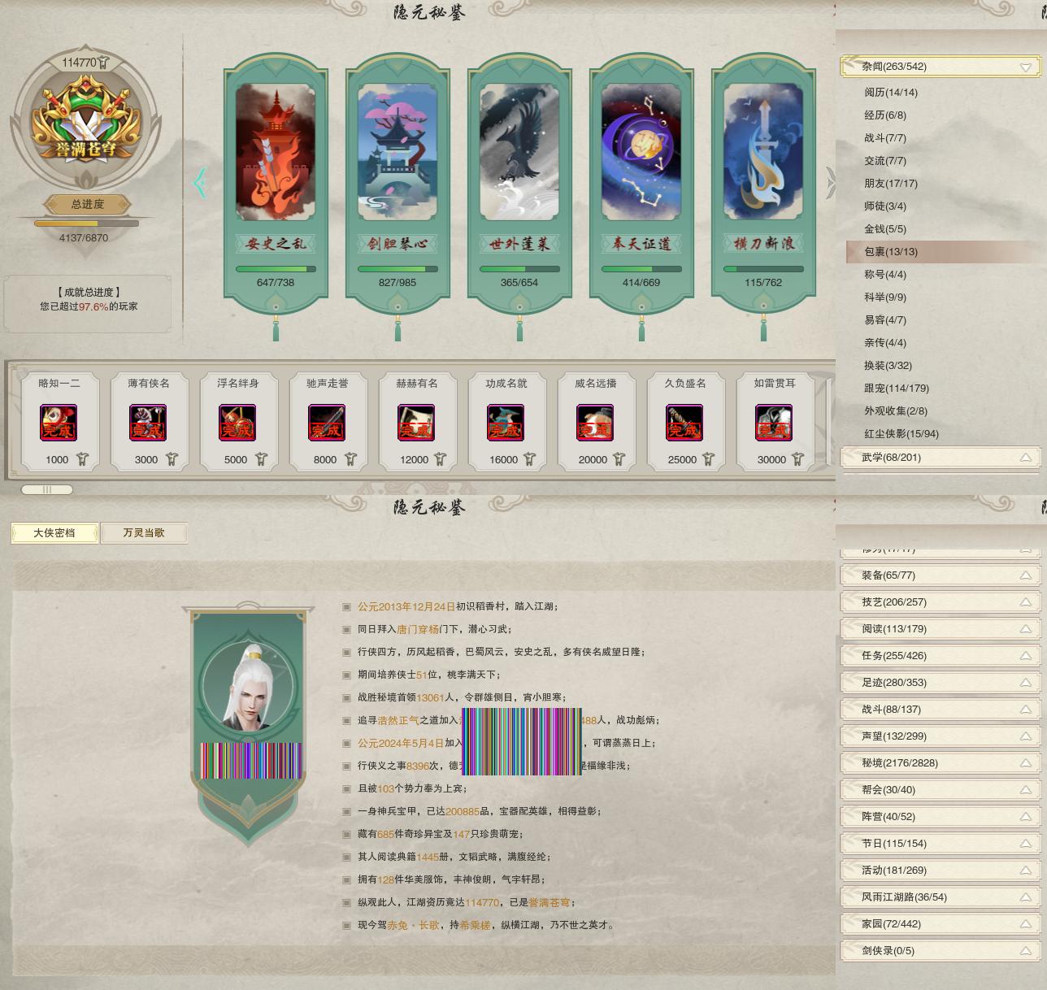
Task: Switch to the 万灵当歌 tab
Action: click(x=144, y=533)
